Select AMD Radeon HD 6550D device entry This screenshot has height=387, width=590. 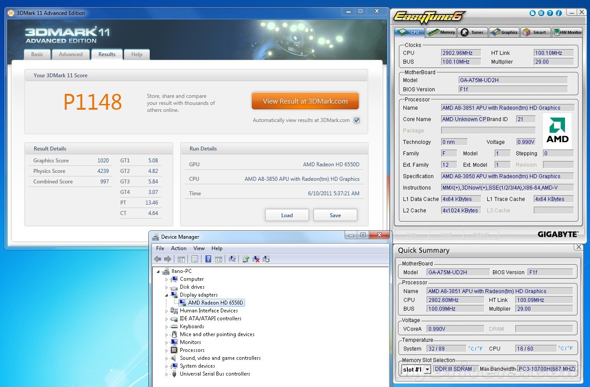point(215,303)
